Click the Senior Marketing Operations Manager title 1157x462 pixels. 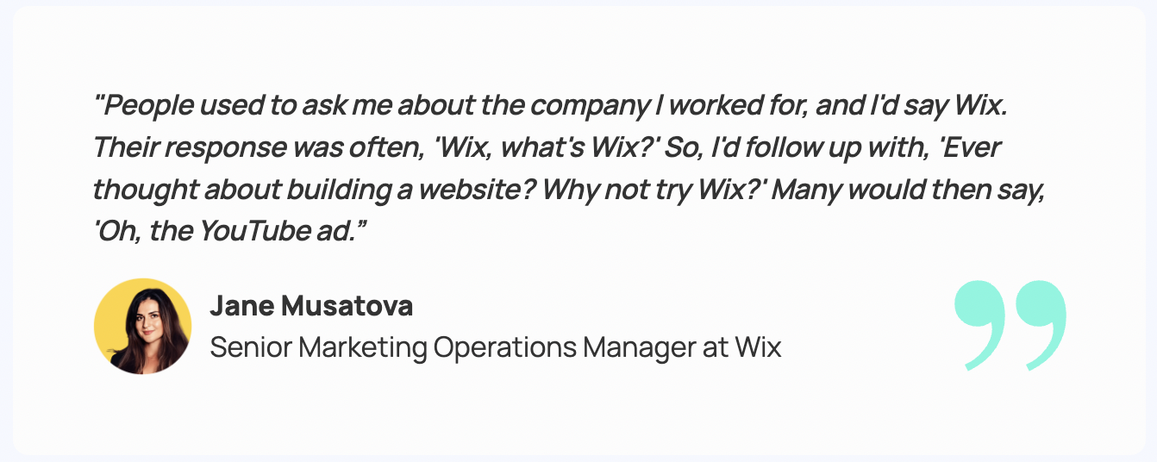point(496,348)
